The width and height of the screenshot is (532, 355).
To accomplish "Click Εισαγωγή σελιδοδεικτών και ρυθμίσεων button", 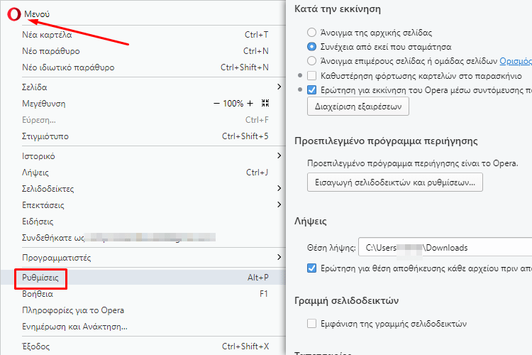I will pyautogui.click(x=395, y=182).
